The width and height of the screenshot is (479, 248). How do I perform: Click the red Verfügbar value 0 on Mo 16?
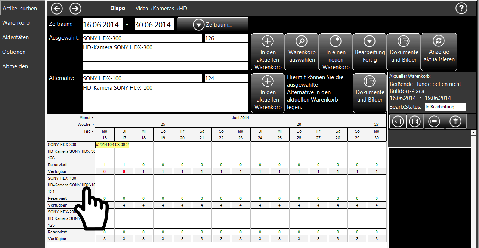click(105, 171)
